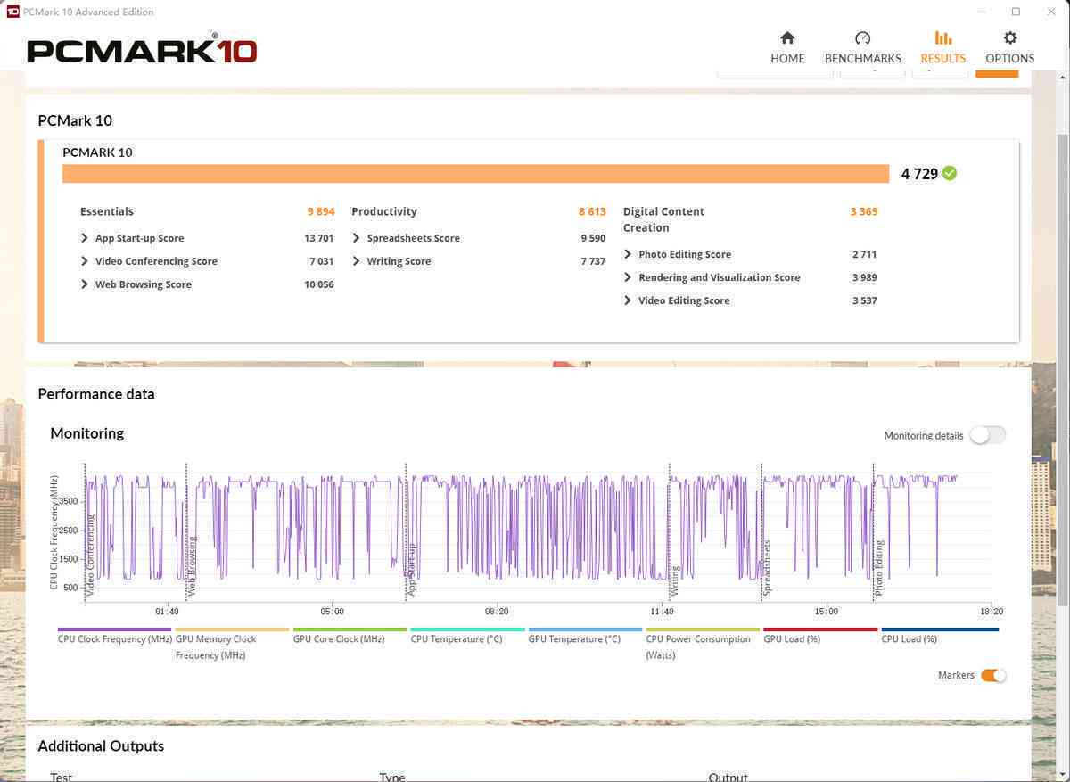Click the Writing chart marker
Screen dimensions: 1070x782
click(675, 580)
